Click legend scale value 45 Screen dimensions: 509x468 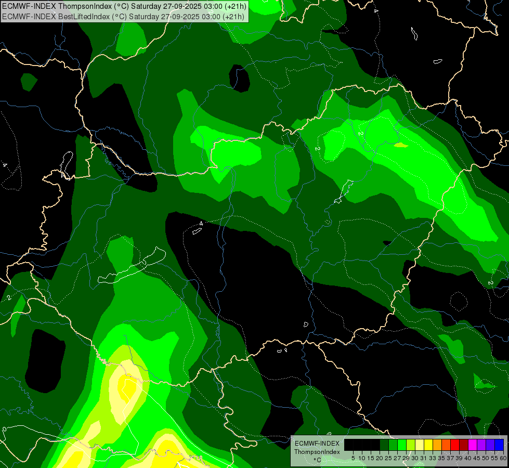[477, 458]
